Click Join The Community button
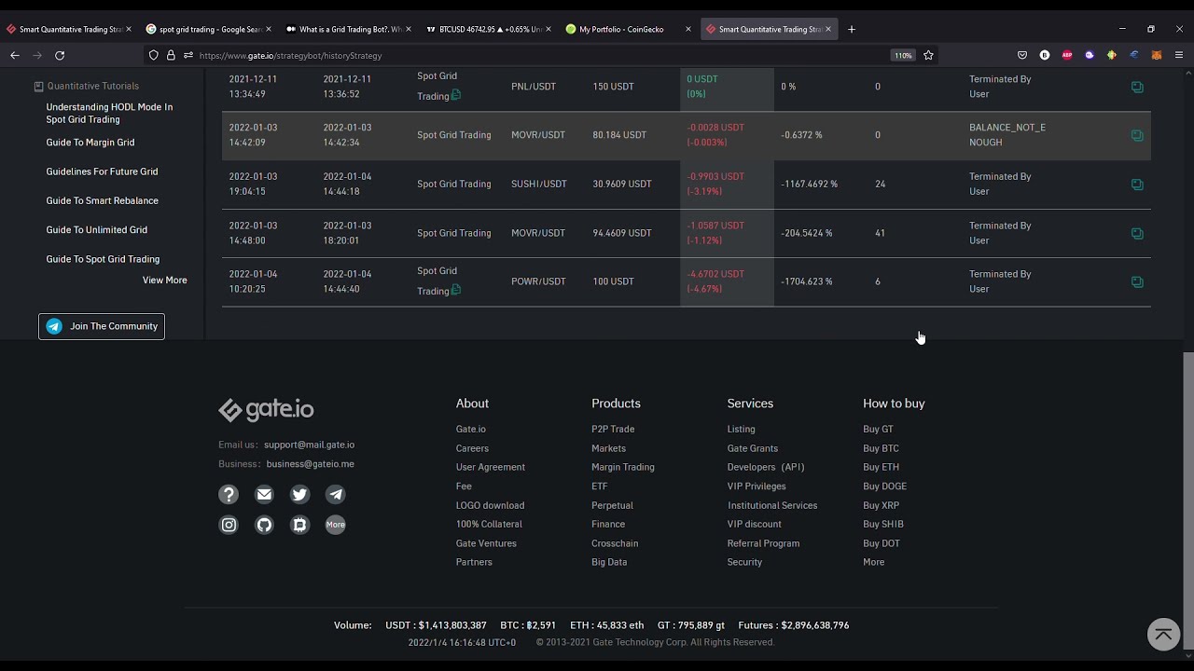The width and height of the screenshot is (1194, 671). point(102,326)
